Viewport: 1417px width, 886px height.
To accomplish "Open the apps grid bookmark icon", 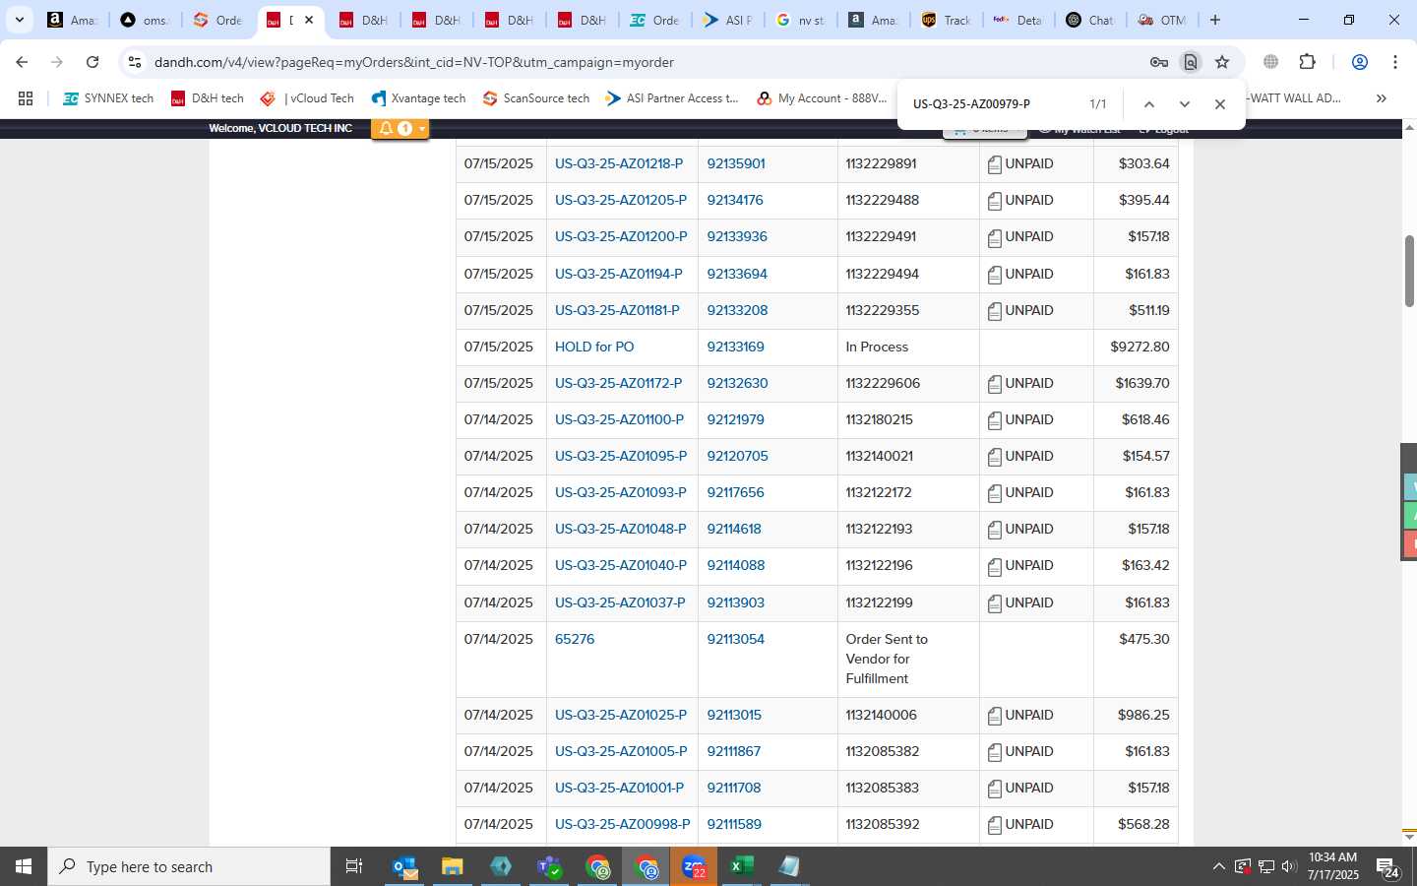I will pos(26,98).
